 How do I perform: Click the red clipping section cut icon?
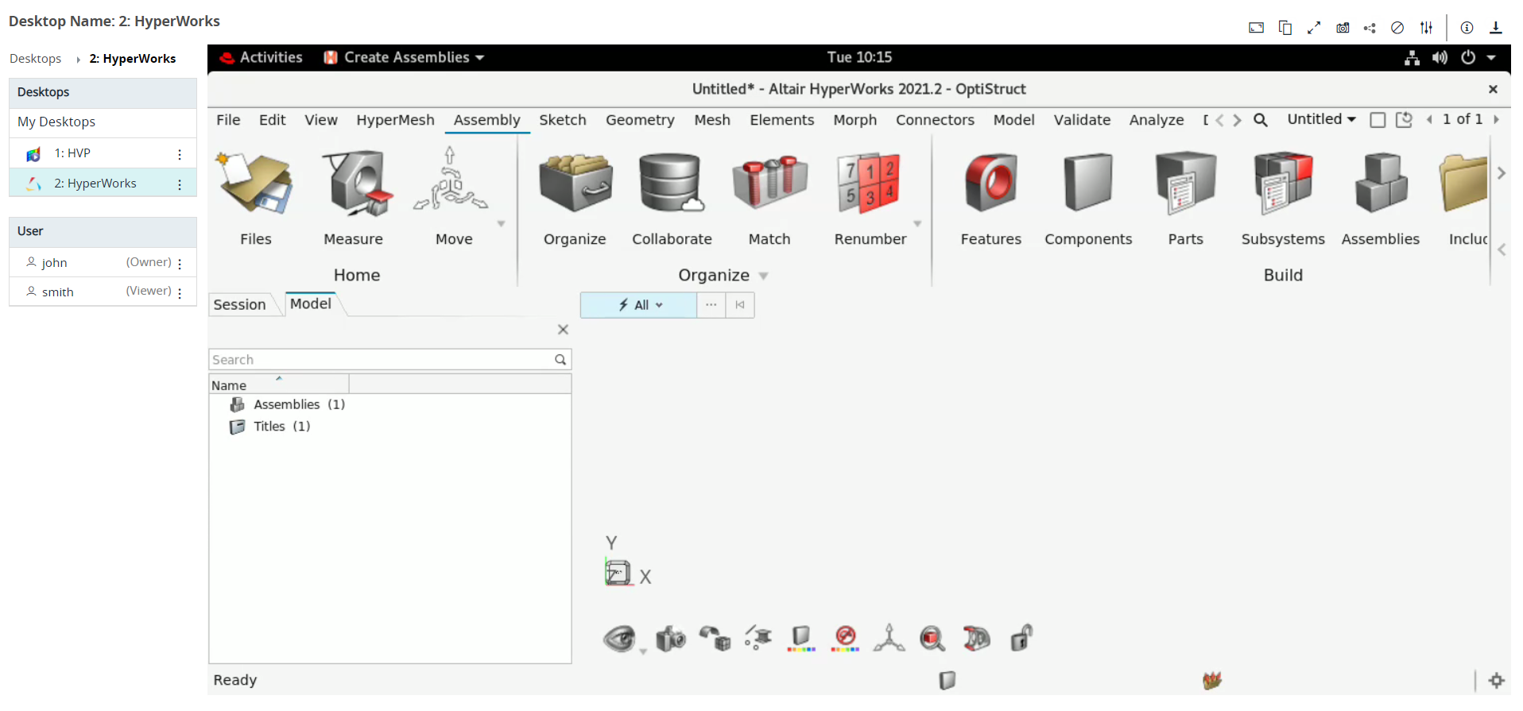976,638
